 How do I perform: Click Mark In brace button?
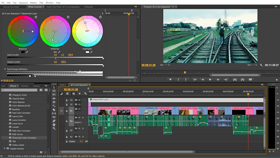tap(178, 80)
